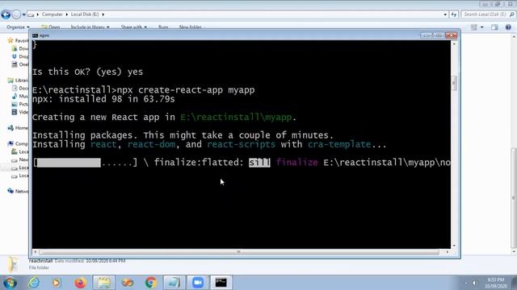Image resolution: width=517 pixels, height=290 pixels.
Task: Switch to the Command Prompt taskbar button
Action: [221, 283]
